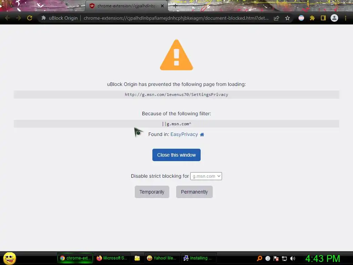The width and height of the screenshot is (353, 265).
Task: Switch to chrome-ext taskbar item
Action: point(75,258)
